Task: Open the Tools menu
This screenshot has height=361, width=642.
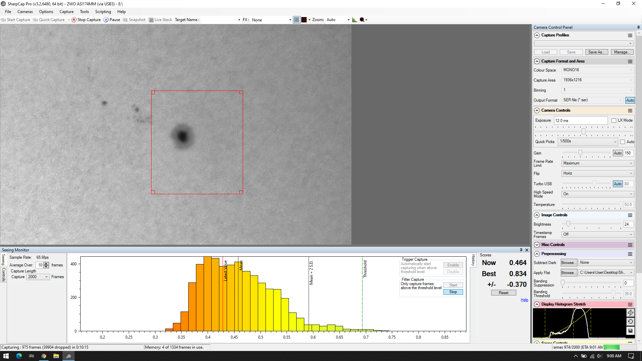Action: [84, 12]
